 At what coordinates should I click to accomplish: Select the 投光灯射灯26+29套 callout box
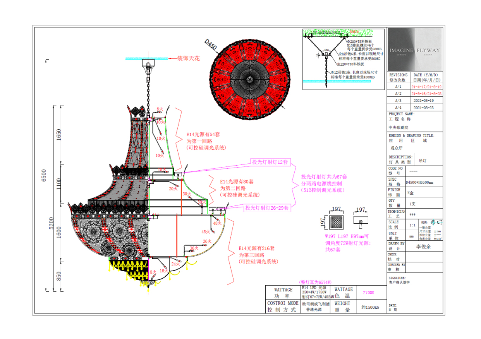tap(266, 208)
